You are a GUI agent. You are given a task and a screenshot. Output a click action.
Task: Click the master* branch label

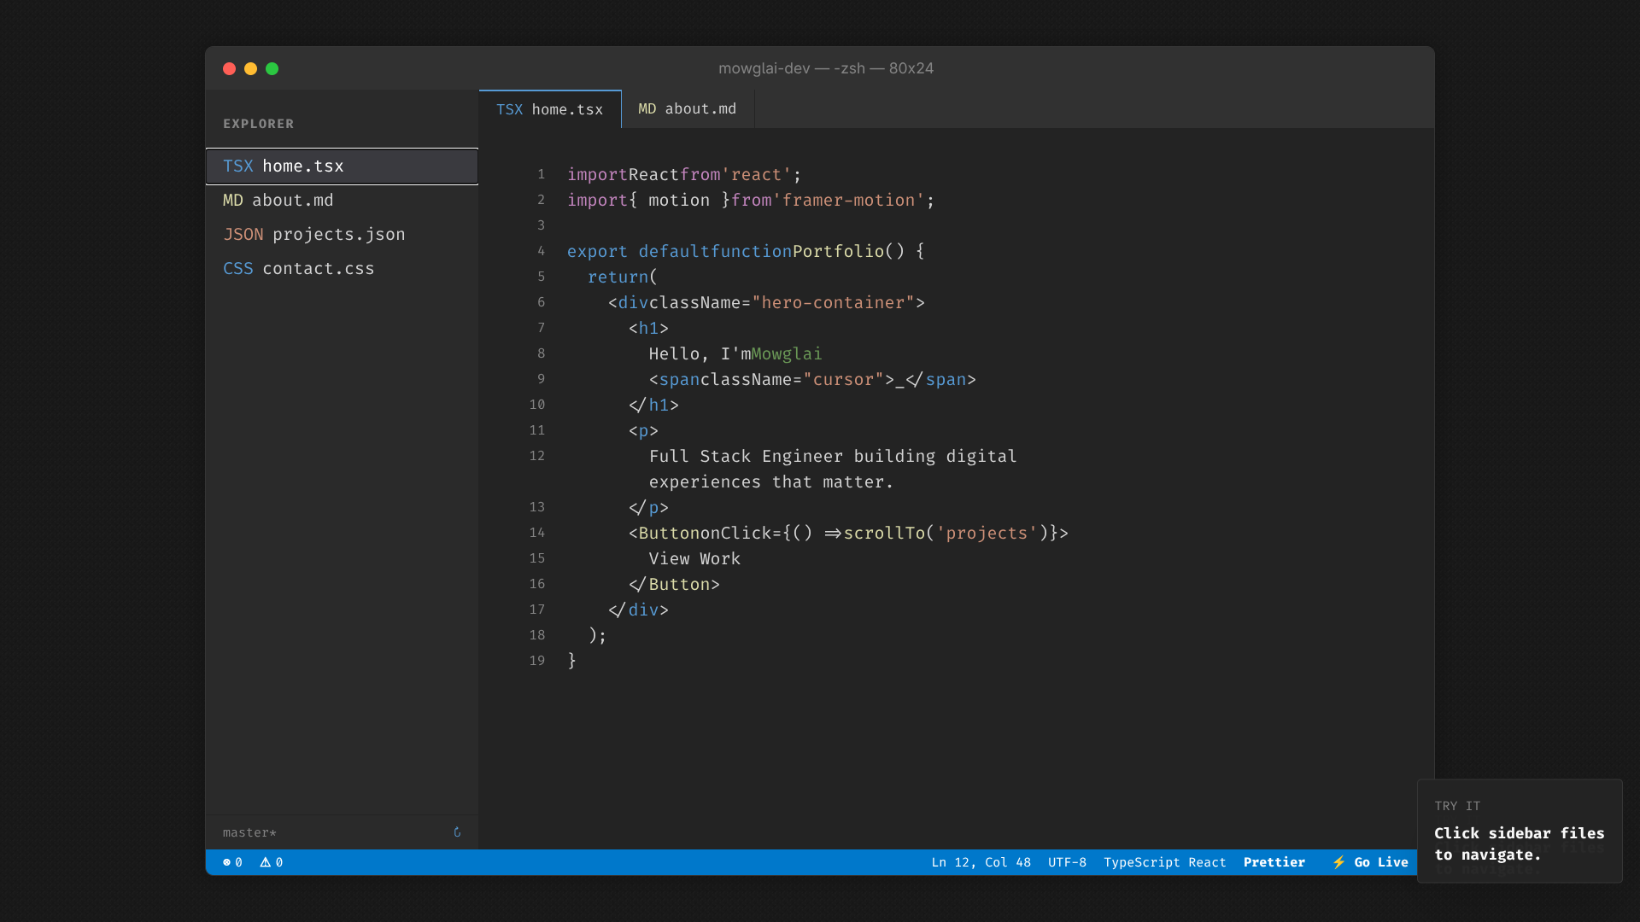click(x=249, y=832)
